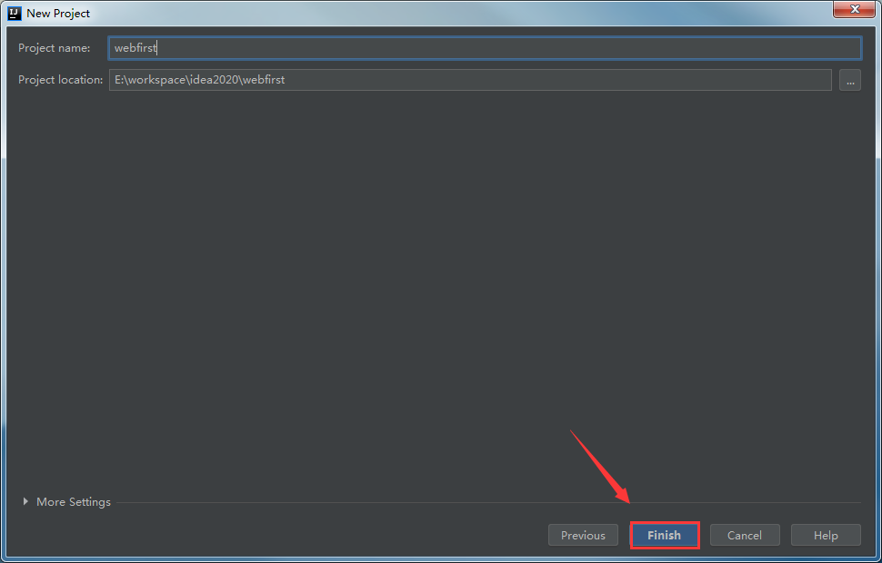Expand the More Settings section
The image size is (882, 563).
(66, 502)
